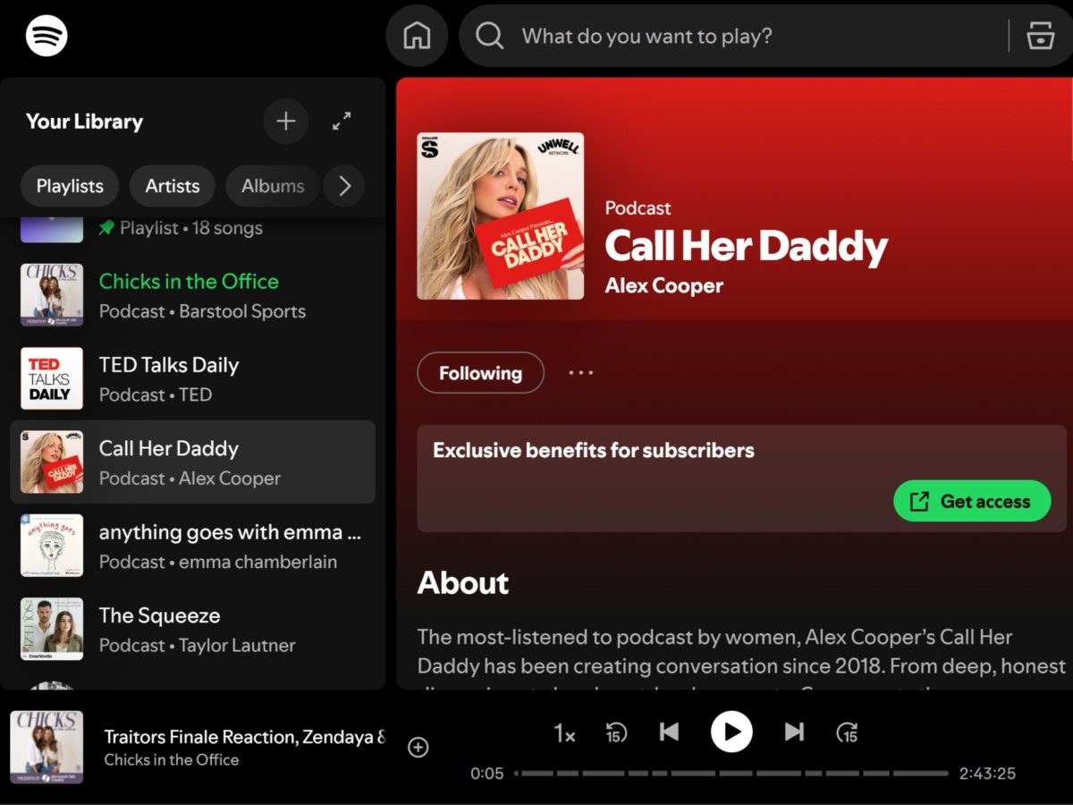1073x805 pixels.
Task: Click Chicks in the Office under now playing
Action: tap(172, 760)
